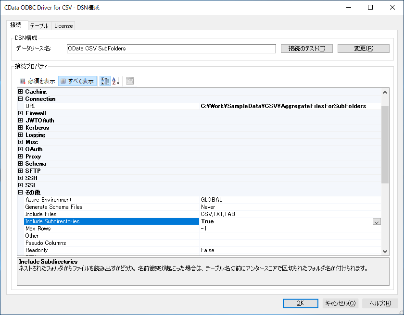Open the property pages icon
404x315 pixels.
130,81
